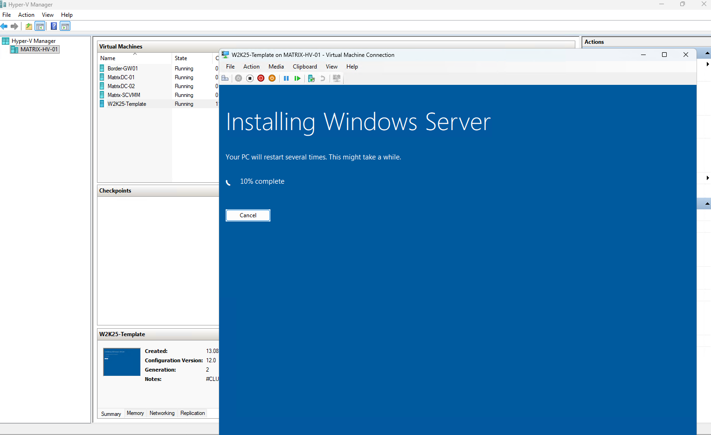Screen dimensions: 711x435
Task: Click the W2K25-Template preview thumbnail
Action: pos(122,362)
